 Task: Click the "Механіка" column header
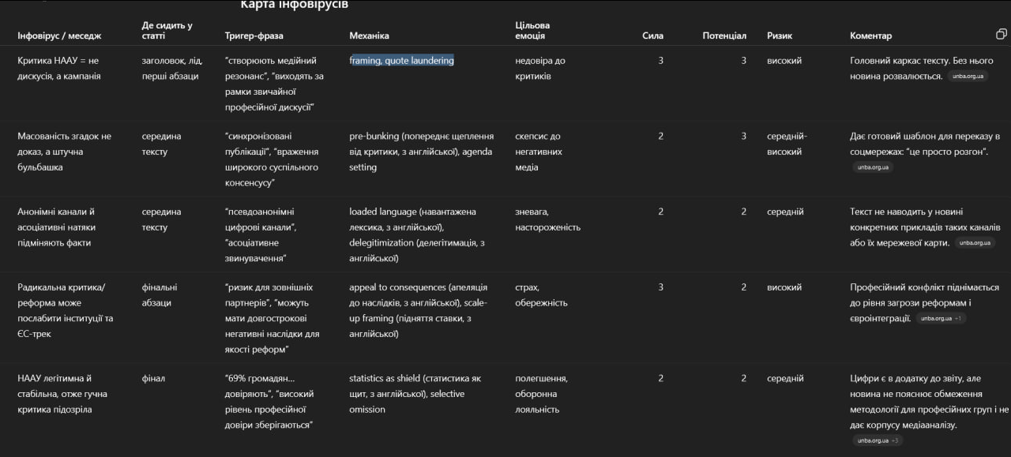point(369,36)
